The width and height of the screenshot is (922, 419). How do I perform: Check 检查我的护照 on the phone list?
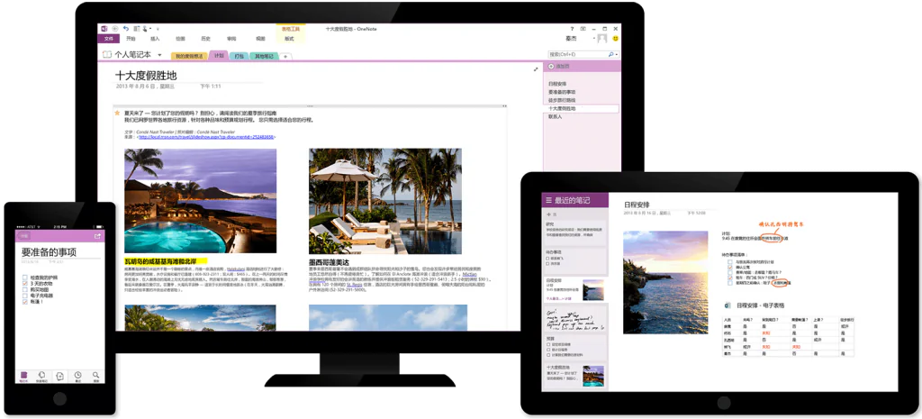coord(24,278)
